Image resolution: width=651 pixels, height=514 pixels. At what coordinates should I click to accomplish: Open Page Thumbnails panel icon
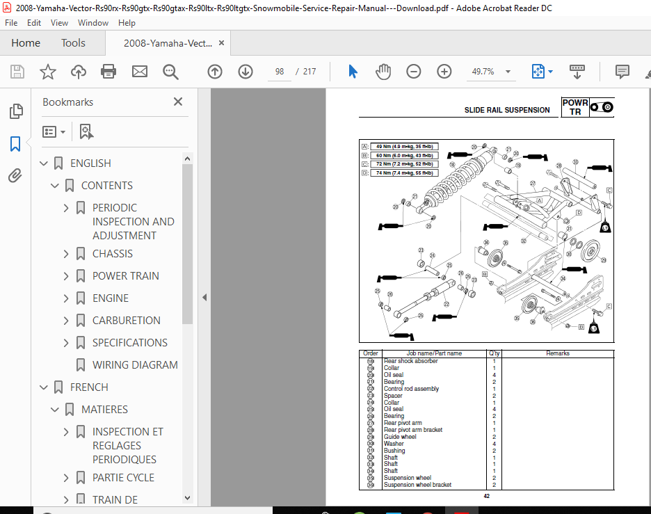coord(16,111)
